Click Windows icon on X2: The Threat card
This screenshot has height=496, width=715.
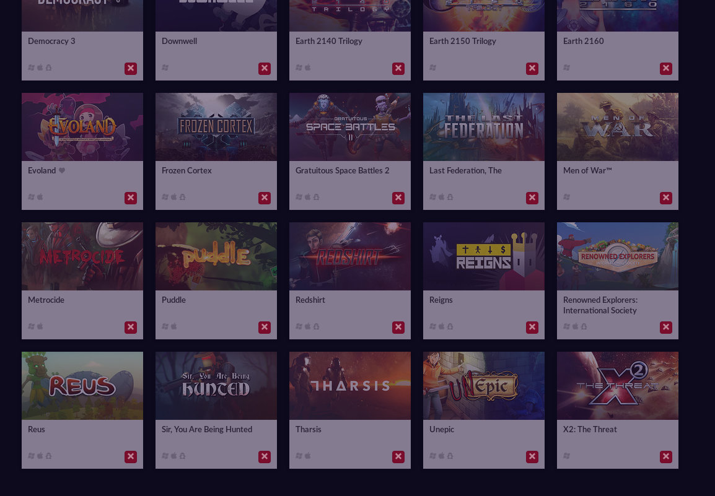pyautogui.click(x=566, y=456)
